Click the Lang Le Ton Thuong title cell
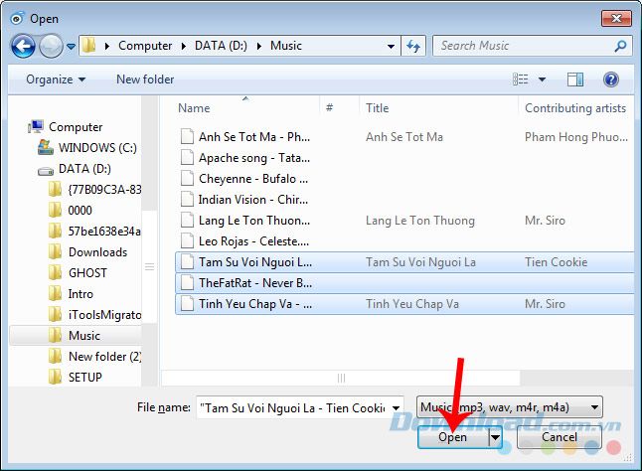The height and width of the screenshot is (471, 642). coord(420,221)
